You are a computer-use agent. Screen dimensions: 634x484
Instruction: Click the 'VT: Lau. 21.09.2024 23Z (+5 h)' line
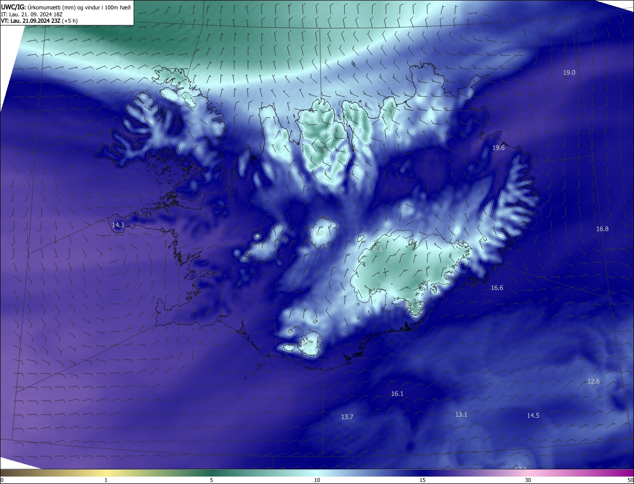(x=39, y=21)
